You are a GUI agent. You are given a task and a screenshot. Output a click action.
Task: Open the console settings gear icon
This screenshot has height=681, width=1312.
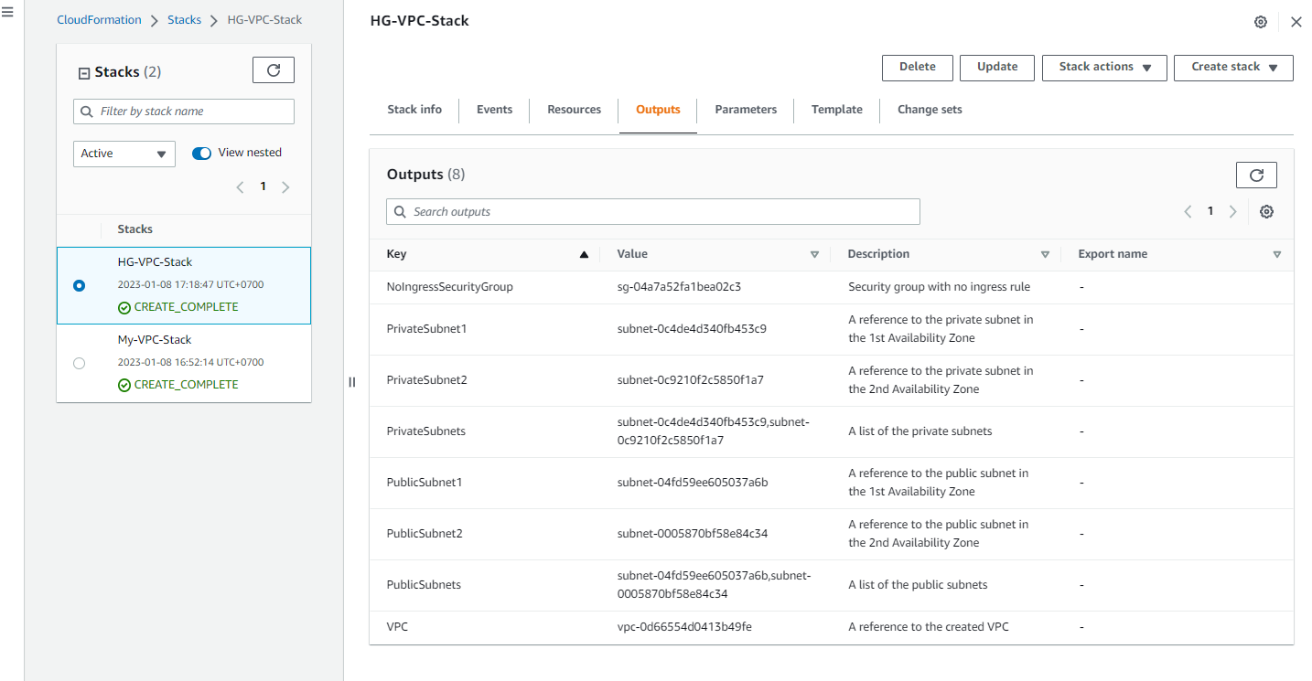pos(1261,22)
